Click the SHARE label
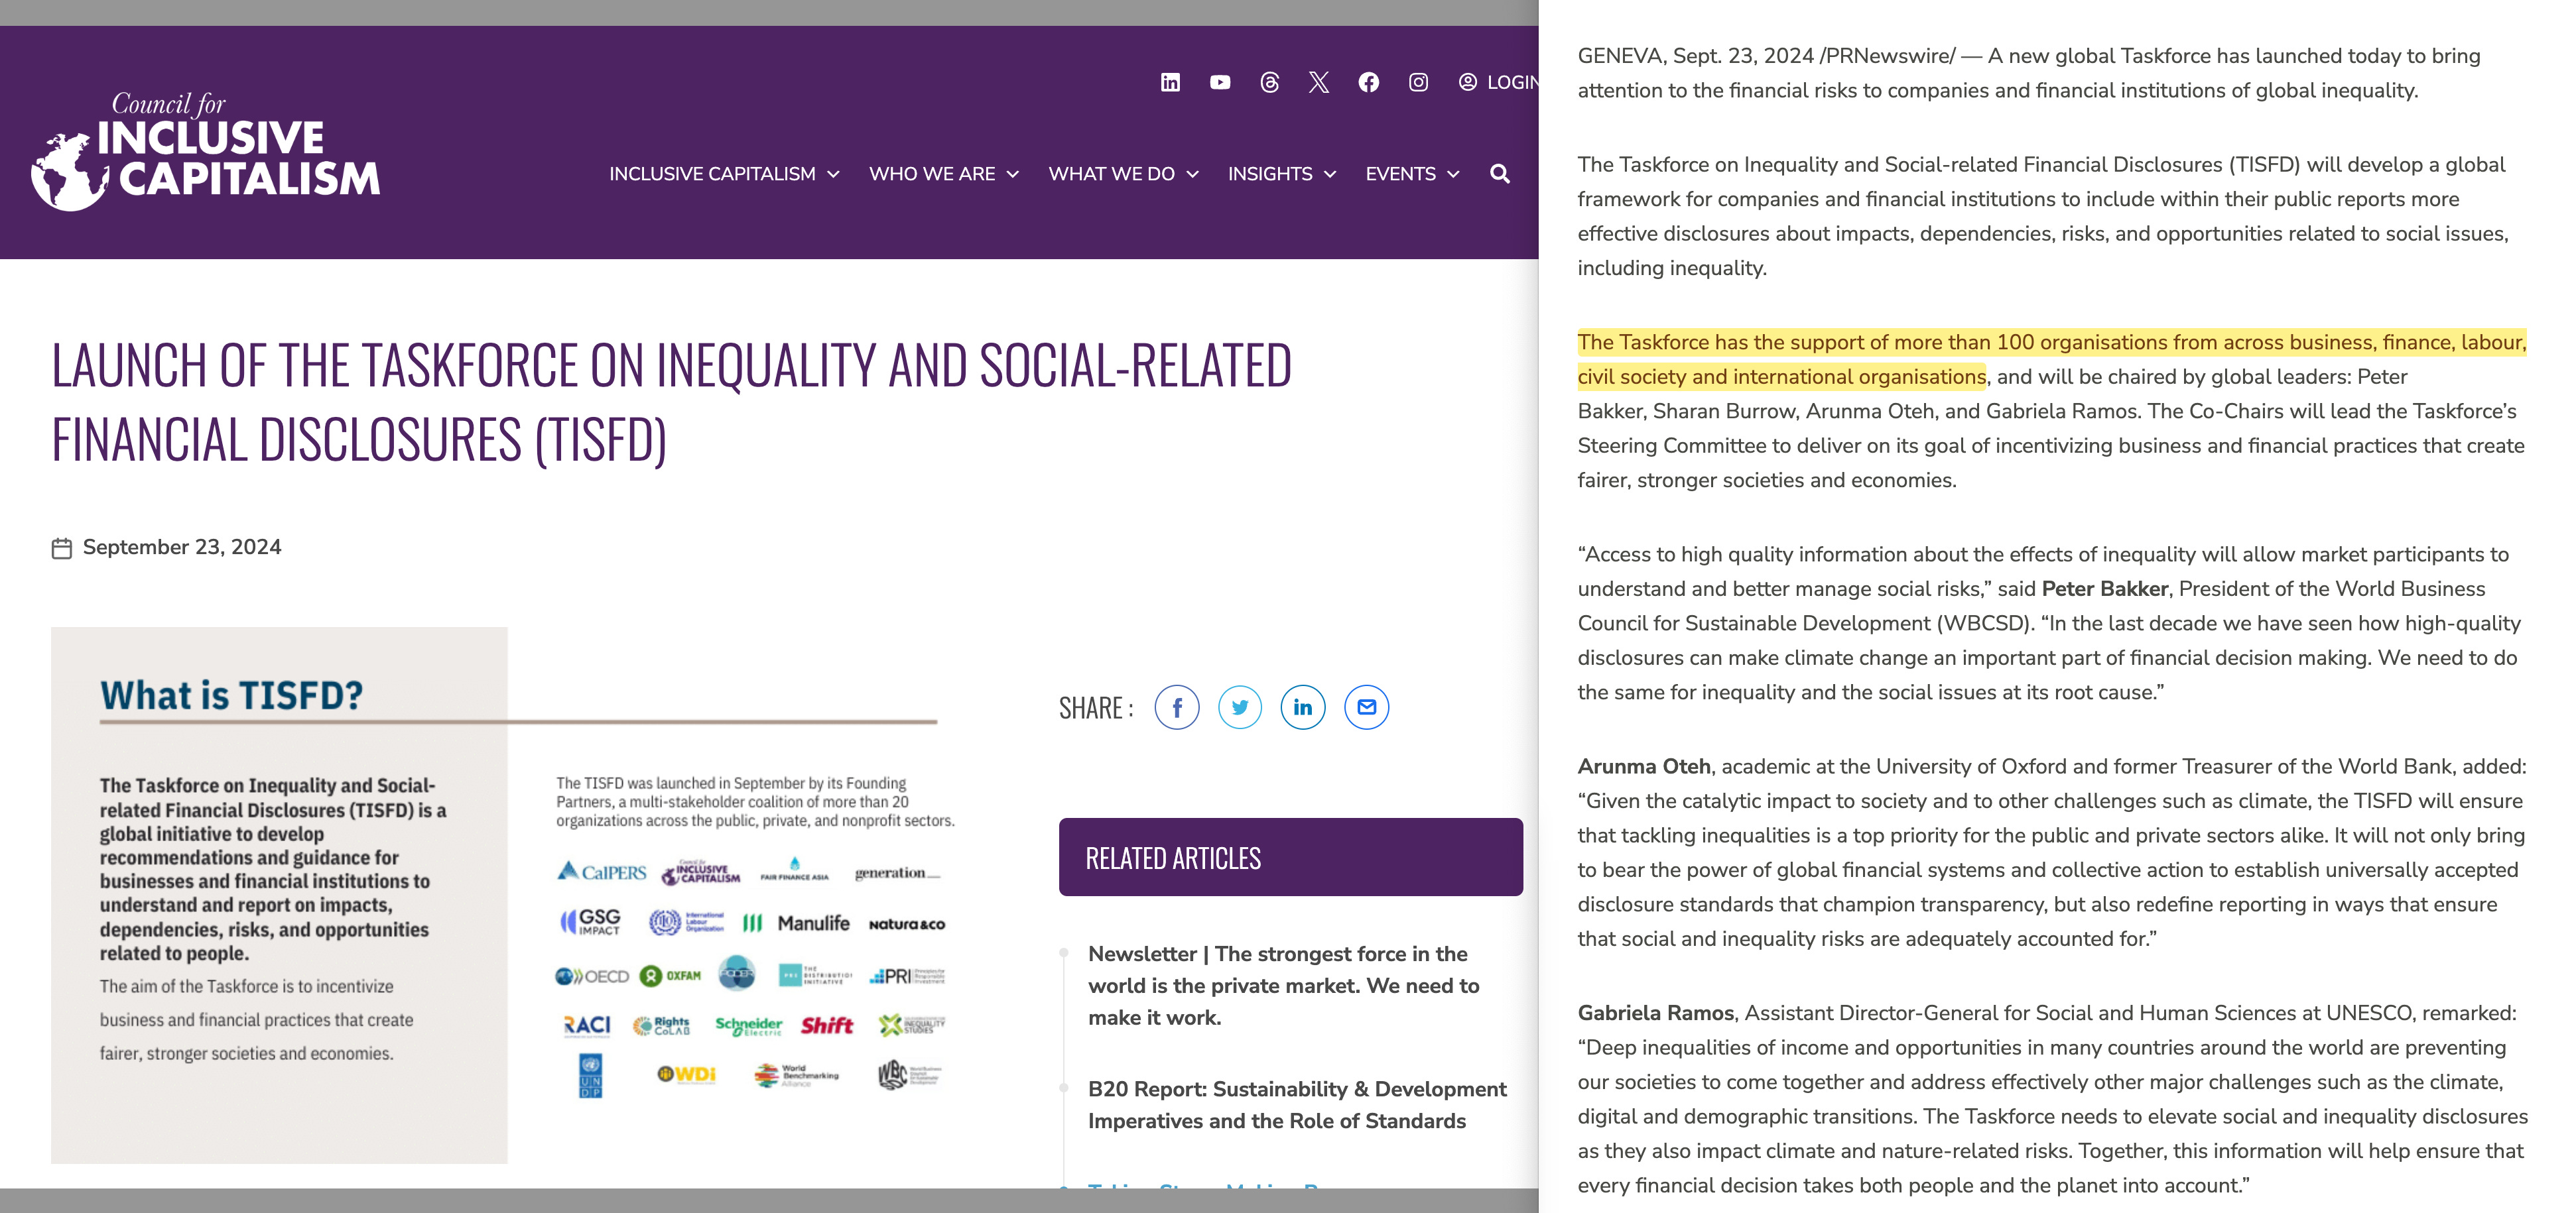The width and height of the screenshot is (2576, 1213). 1096,709
